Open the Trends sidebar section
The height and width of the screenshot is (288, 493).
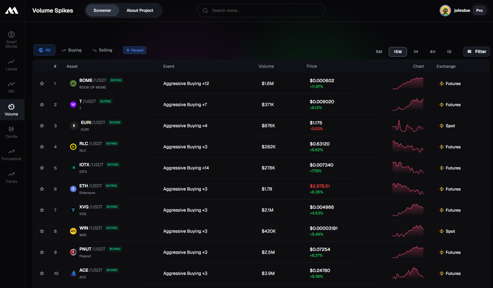point(11,177)
